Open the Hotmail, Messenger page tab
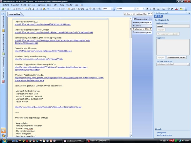 click(x=142, y=23)
